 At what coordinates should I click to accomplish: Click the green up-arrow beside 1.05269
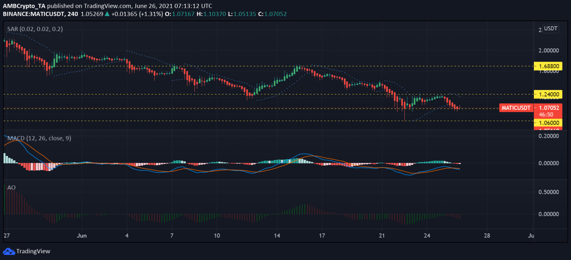pos(107,14)
